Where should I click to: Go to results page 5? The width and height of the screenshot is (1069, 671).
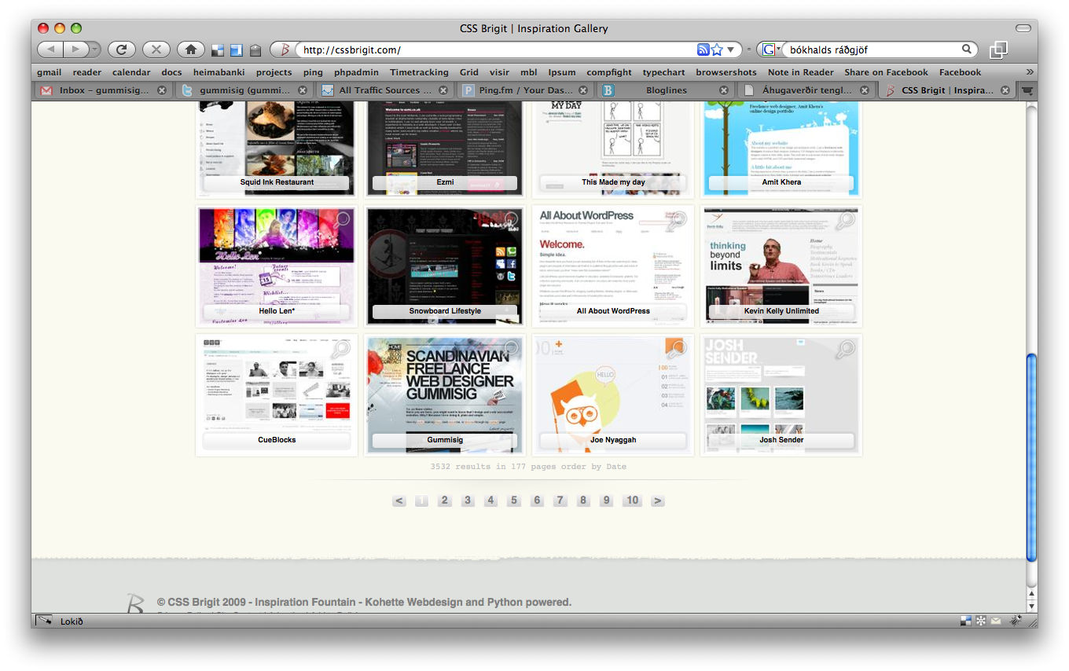pyautogui.click(x=514, y=500)
